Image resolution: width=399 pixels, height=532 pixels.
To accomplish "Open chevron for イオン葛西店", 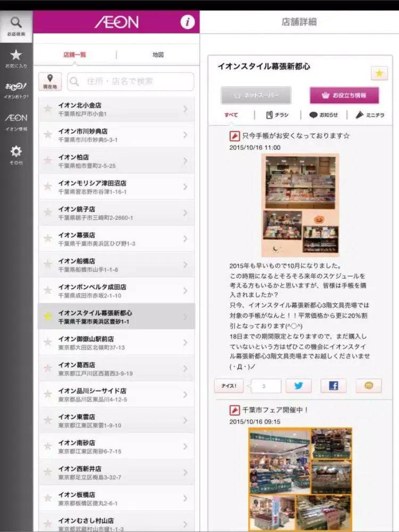I will click(185, 369).
